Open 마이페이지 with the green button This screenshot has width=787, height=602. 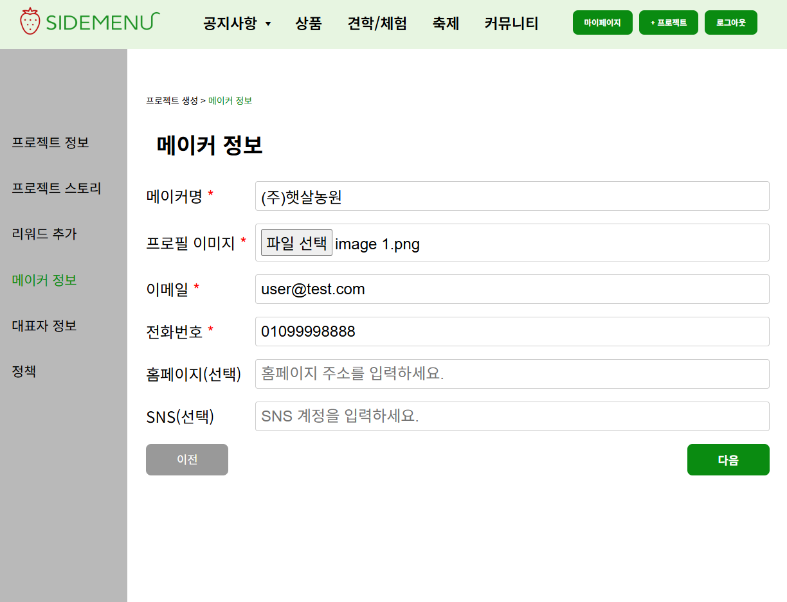tap(602, 21)
